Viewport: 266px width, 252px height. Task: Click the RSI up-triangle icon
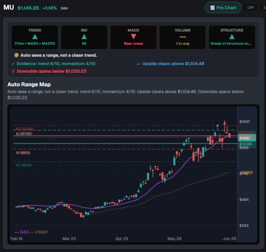click(84, 37)
